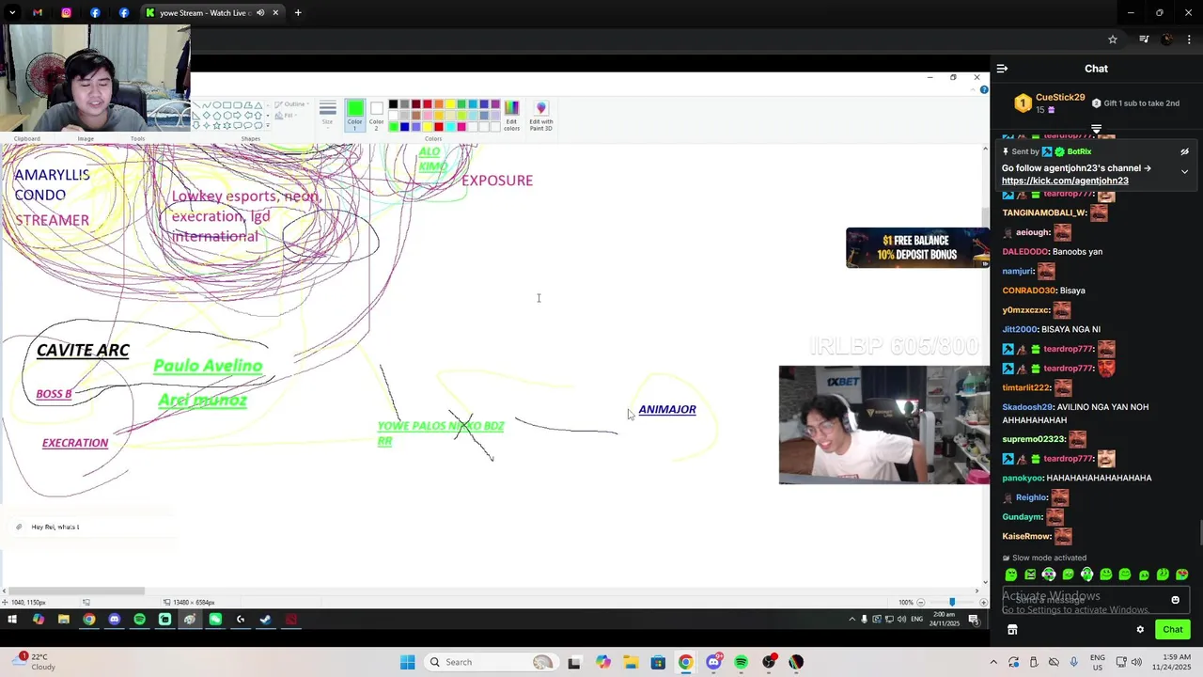Open the shape Outline dropdown
The image size is (1203, 677).
pyautogui.click(x=294, y=104)
